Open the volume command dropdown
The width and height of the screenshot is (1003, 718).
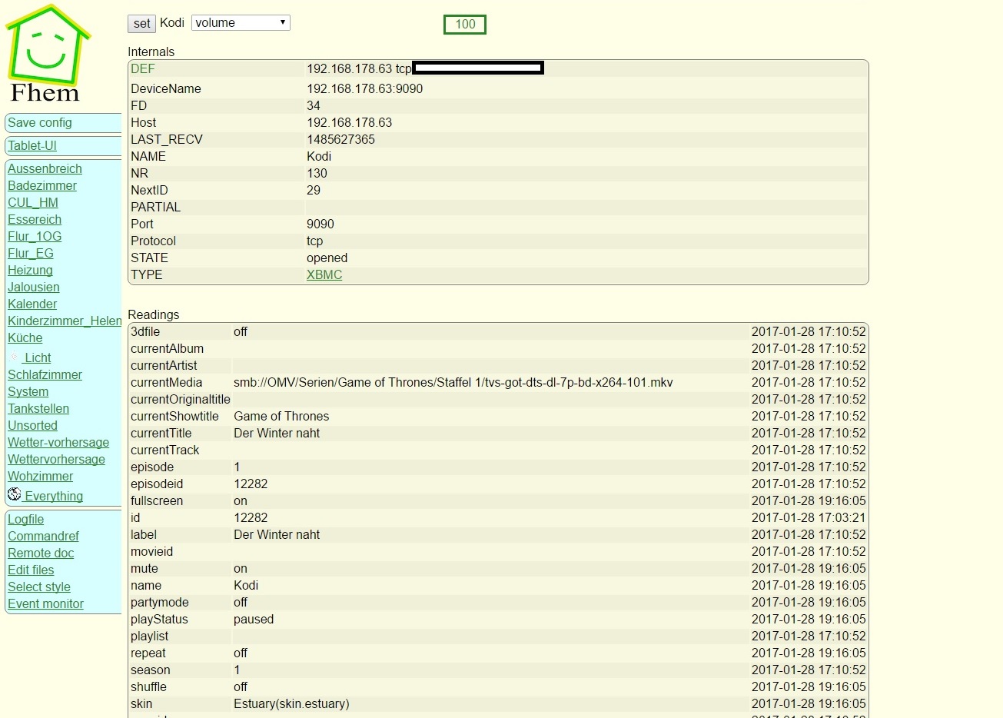(x=241, y=23)
